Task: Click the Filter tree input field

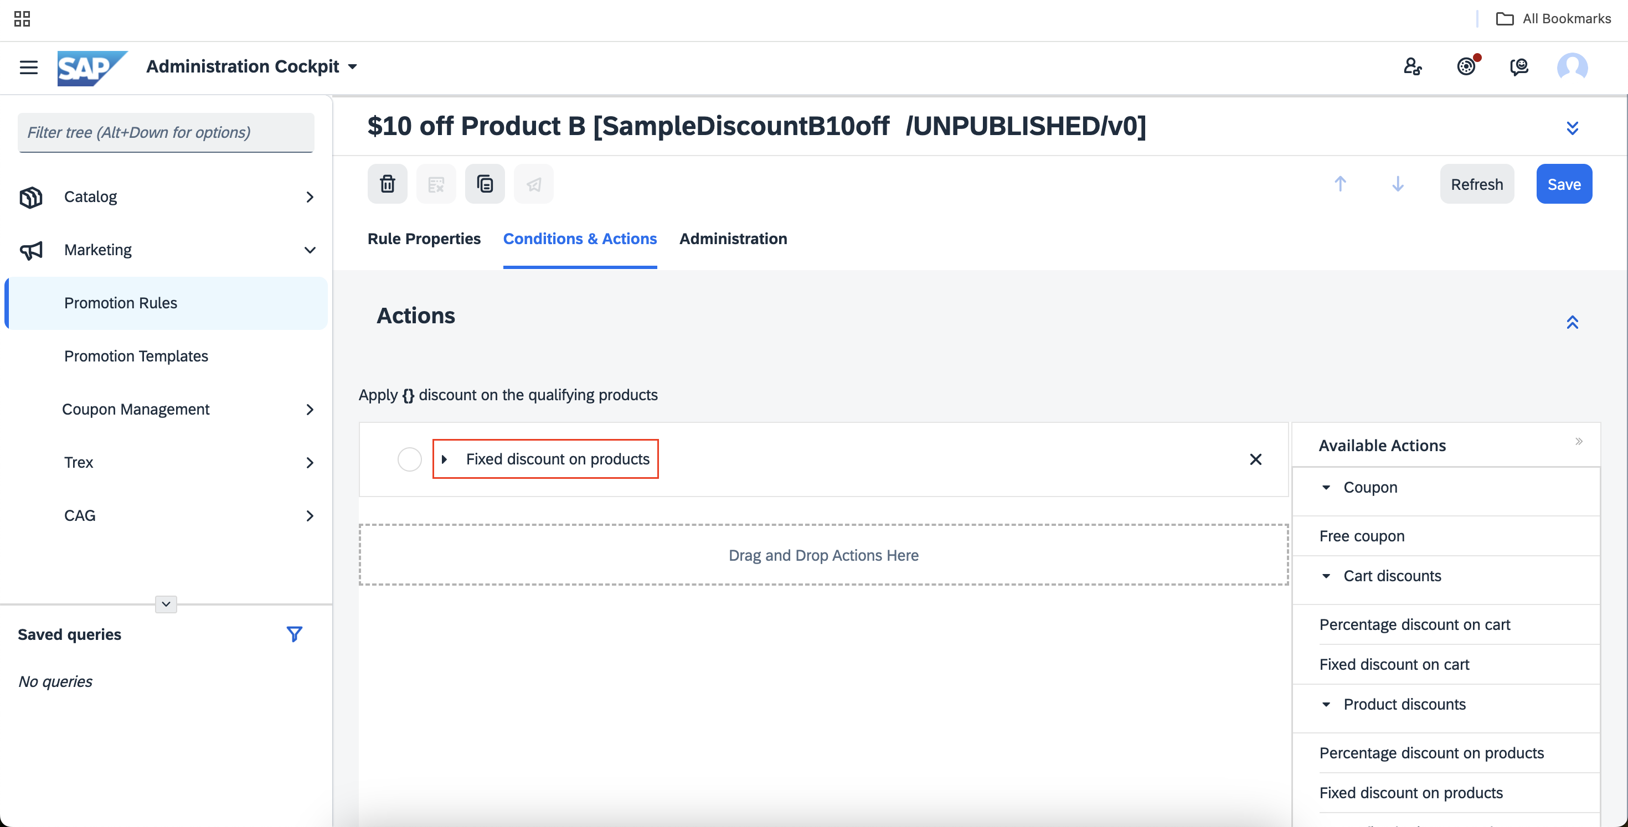Action: [166, 132]
